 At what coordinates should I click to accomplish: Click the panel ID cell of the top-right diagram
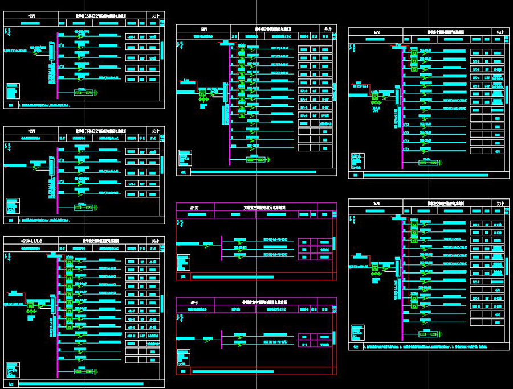click(x=376, y=32)
